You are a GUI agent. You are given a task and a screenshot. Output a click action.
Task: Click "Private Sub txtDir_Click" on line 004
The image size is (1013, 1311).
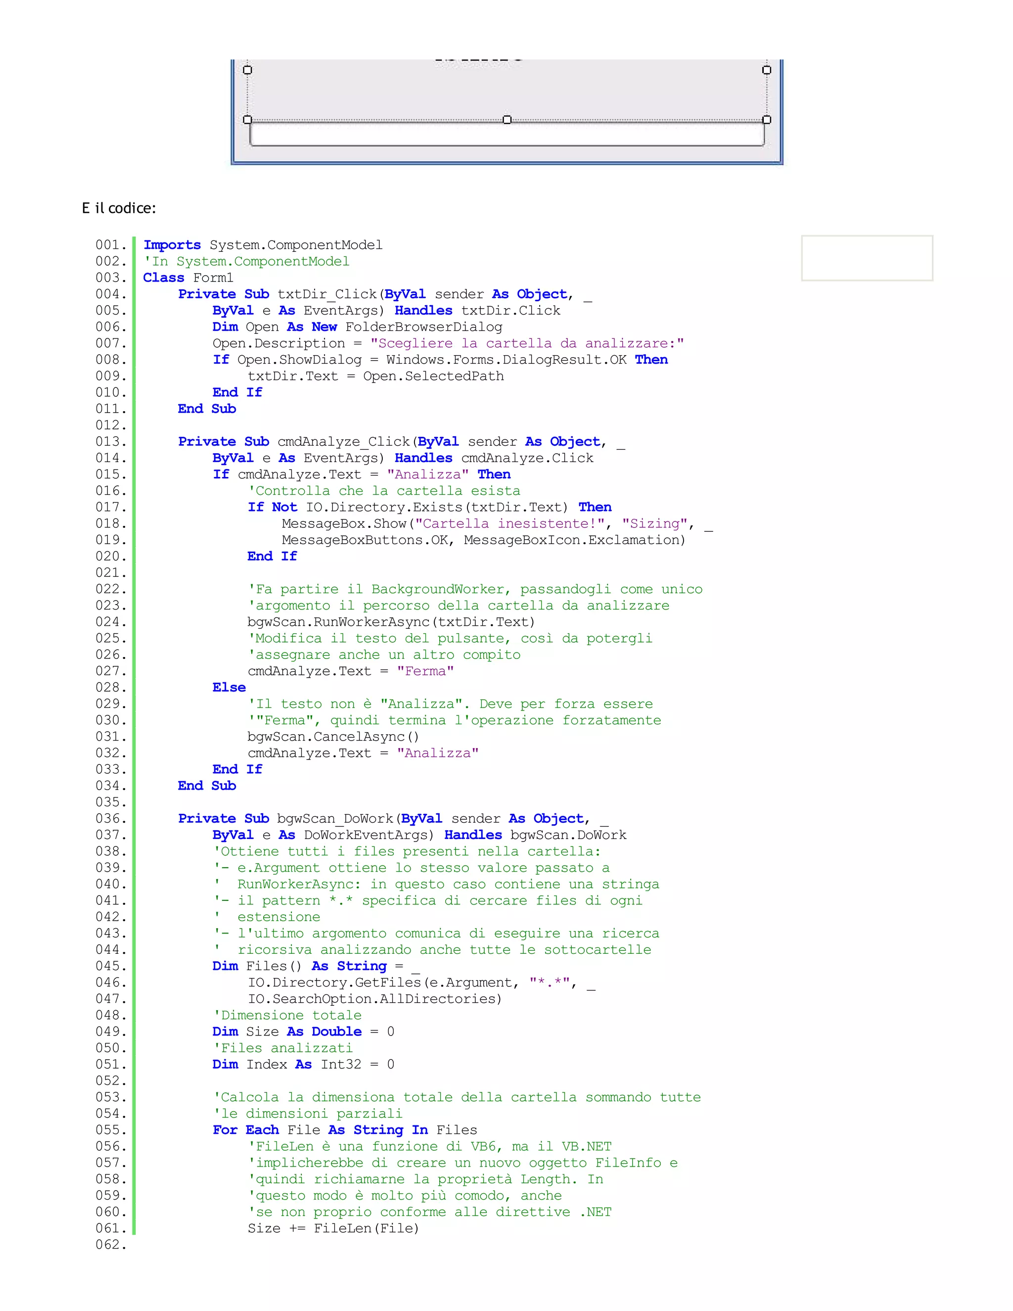(x=277, y=294)
